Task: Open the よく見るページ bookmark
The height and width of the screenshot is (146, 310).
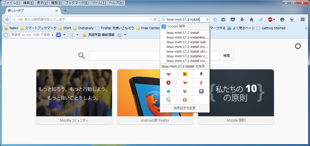Action: tap(241, 28)
